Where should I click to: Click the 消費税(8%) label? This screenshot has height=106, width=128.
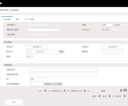56,91
